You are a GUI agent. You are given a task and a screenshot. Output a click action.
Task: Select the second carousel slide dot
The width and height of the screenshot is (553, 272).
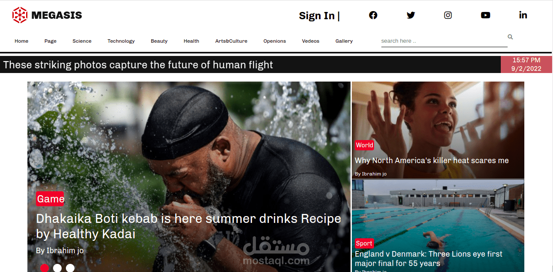[x=57, y=268]
